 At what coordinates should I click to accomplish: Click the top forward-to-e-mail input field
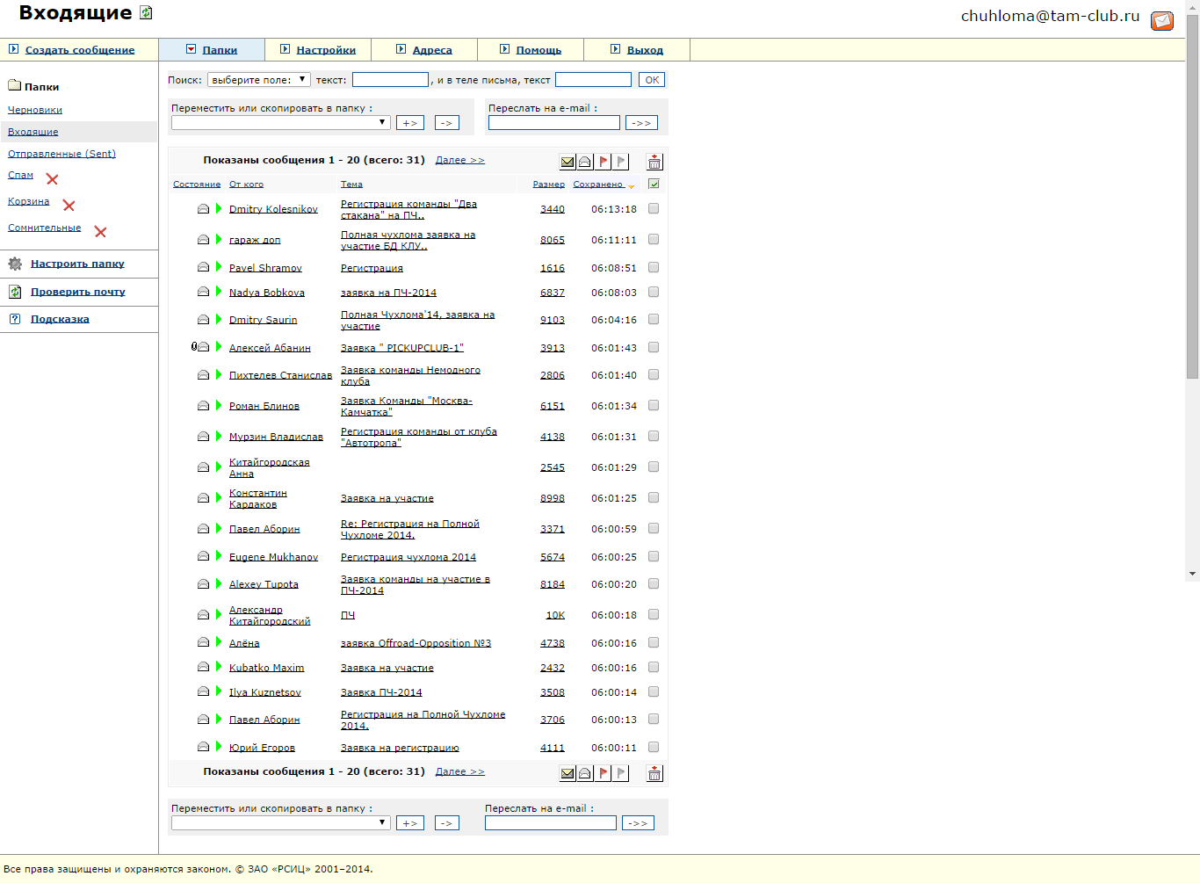click(x=553, y=123)
